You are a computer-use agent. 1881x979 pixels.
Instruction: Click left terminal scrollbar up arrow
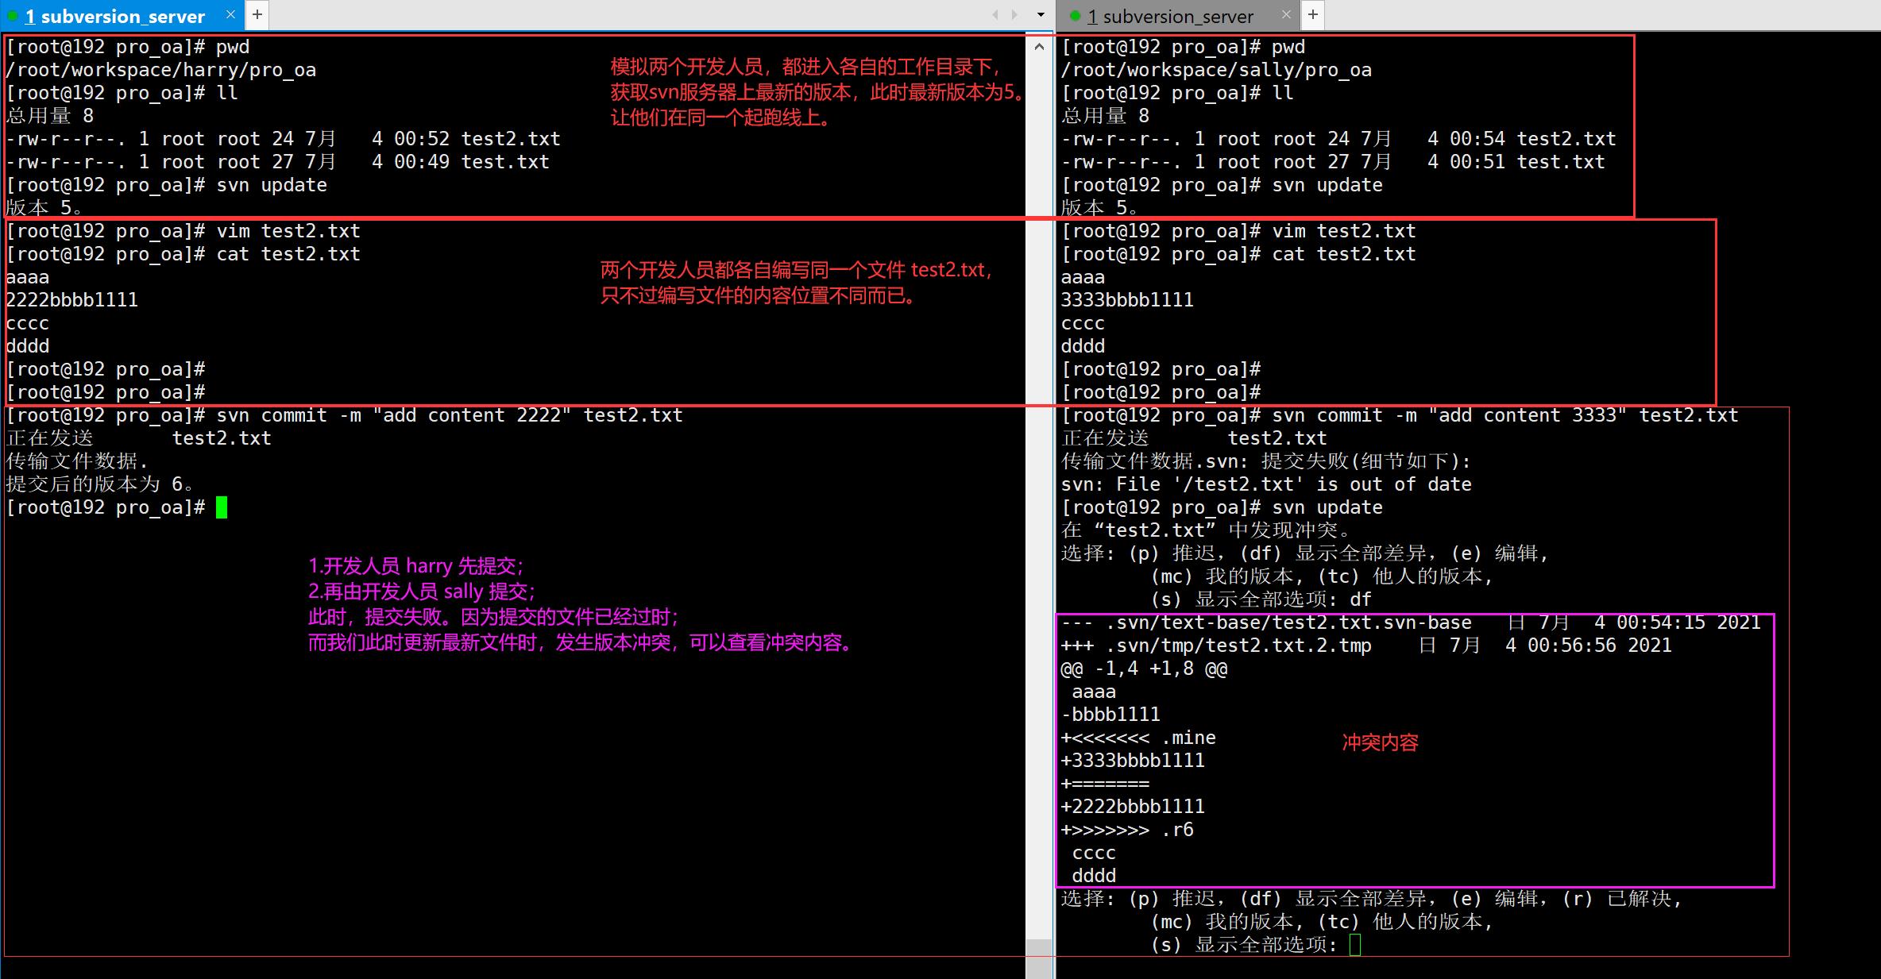pos(1039,47)
